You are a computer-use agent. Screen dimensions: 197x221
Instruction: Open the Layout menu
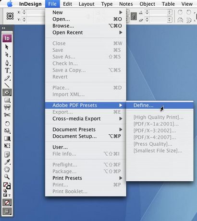coord(86,4)
